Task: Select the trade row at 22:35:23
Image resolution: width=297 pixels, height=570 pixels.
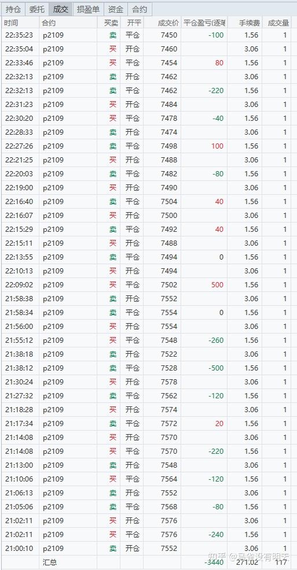Action: click(x=146, y=35)
